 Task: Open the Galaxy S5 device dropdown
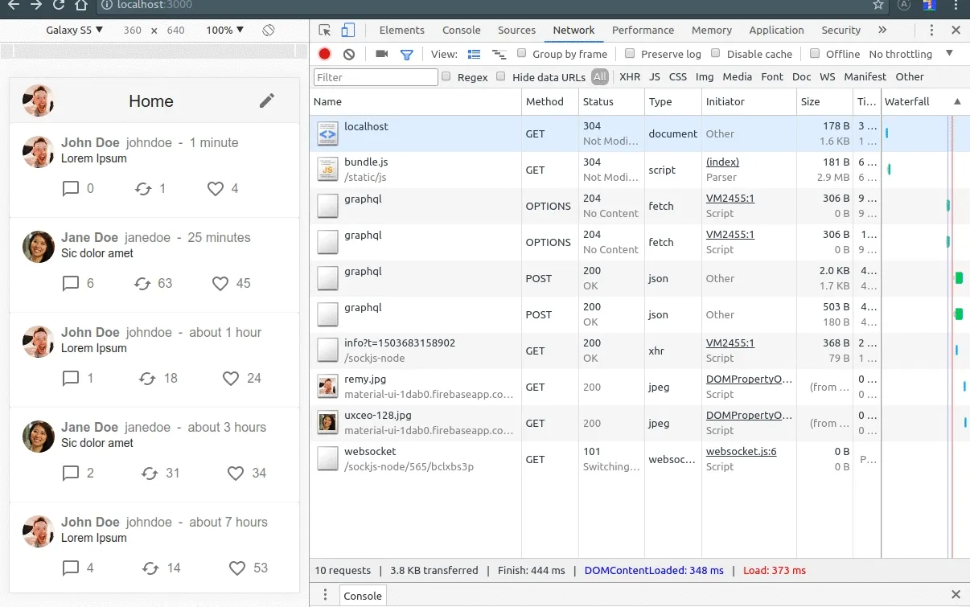point(74,30)
